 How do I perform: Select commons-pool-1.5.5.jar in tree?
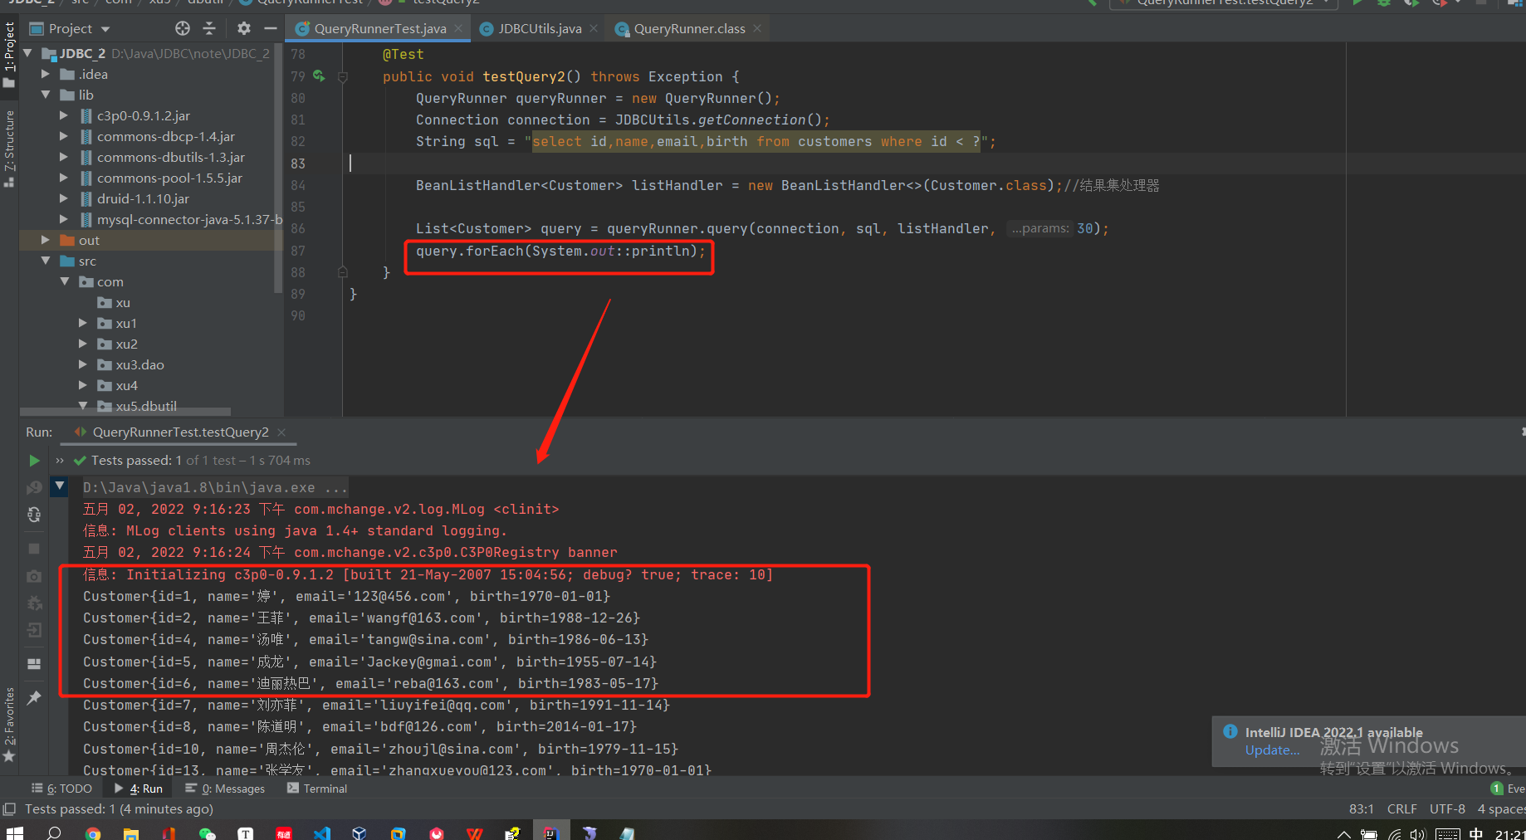[x=169, y=178]
